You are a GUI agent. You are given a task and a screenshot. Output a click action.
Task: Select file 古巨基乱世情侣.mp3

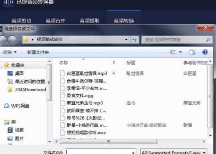tap(87, 73)
